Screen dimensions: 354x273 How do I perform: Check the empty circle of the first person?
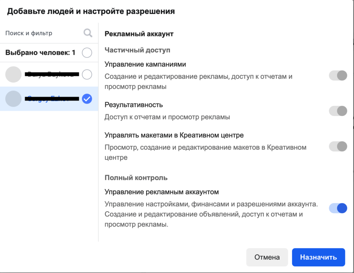click(x=87, y=74)
